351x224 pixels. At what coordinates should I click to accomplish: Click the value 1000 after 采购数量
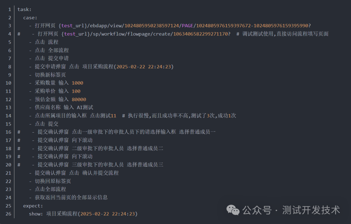[77, 83]
